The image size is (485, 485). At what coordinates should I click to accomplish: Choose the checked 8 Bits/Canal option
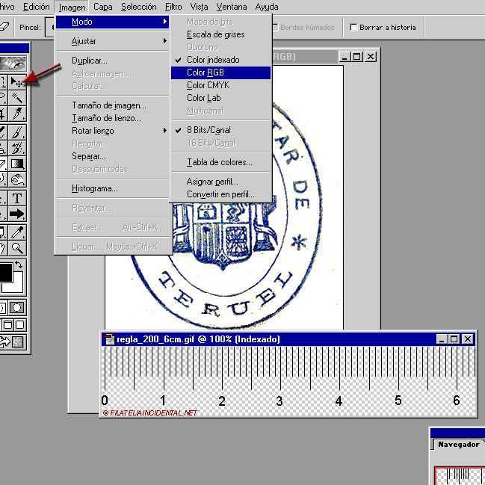coord(208,130)
